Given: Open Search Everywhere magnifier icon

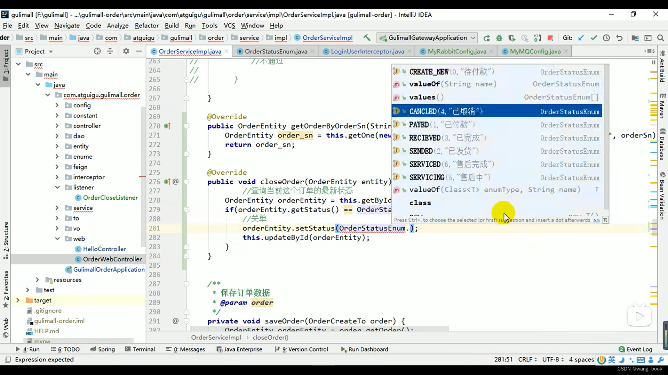Looking at the screenshot, I should pos(660,38).
